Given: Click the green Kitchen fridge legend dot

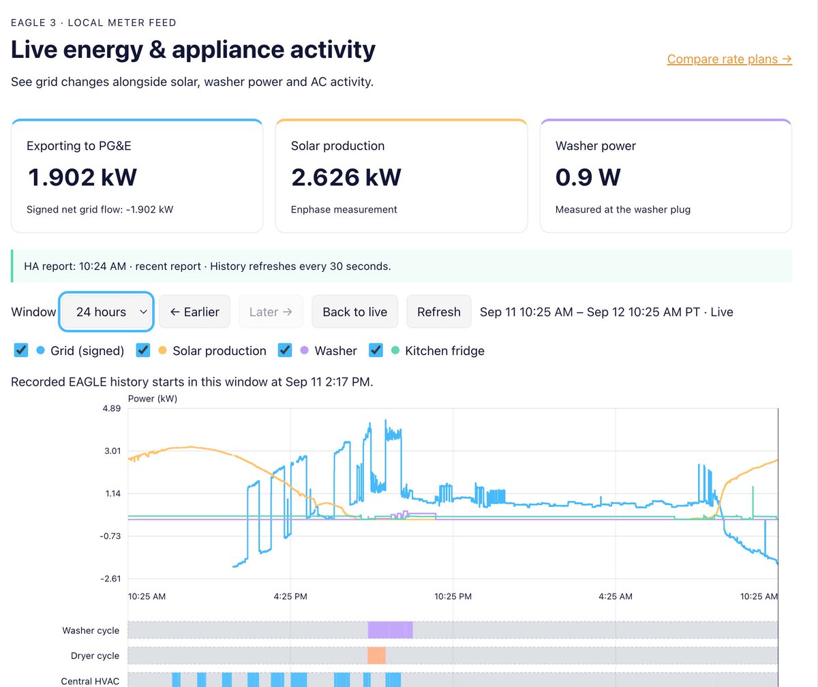Looking at the screenshot, I should [x=395, y=350].
